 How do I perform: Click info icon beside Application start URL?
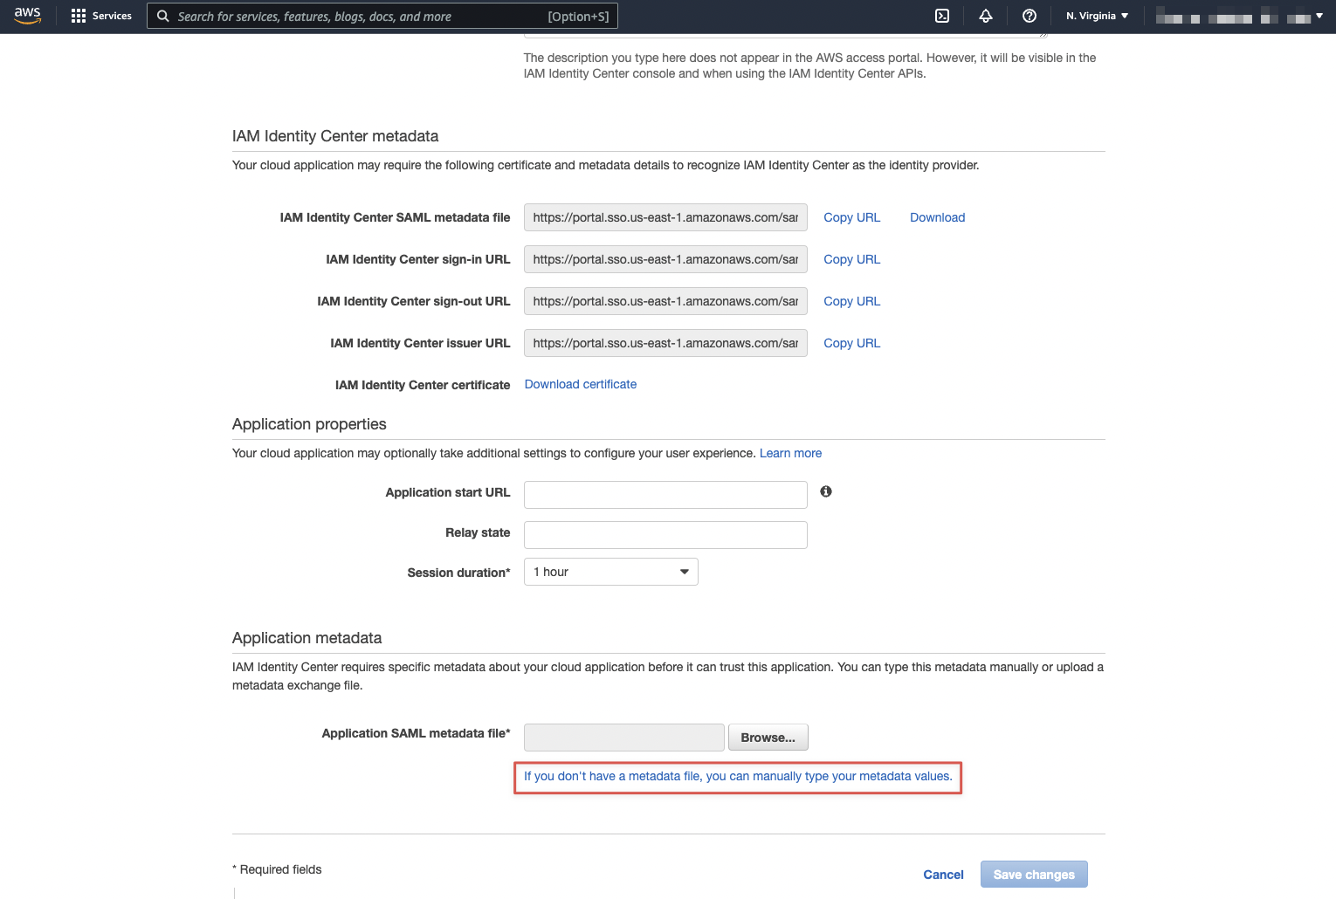click(x=826, y=491)
